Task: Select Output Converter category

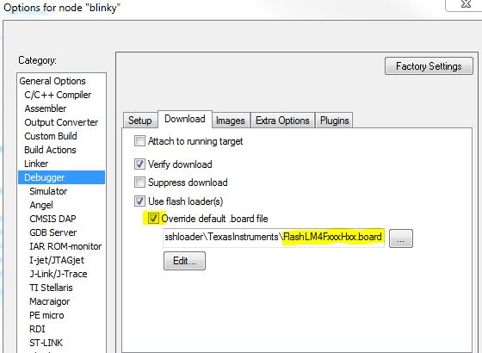Action: click(x=61, y=122)
